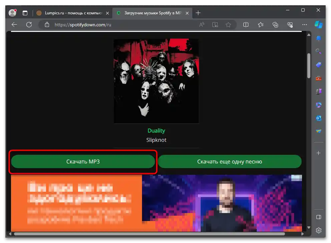Click the scroll right arrow
This screenshot has width=331, height=243.
click(303, 234)
